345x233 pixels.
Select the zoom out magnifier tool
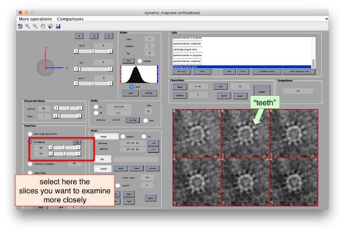35,26
